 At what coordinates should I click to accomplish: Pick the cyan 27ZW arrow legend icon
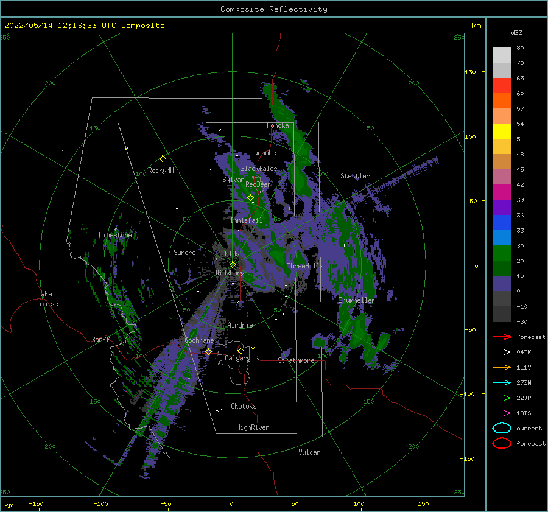(x=502, y=383)
